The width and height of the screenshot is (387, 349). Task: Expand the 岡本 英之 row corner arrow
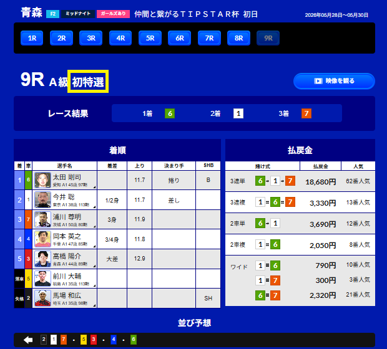(94, 246)
